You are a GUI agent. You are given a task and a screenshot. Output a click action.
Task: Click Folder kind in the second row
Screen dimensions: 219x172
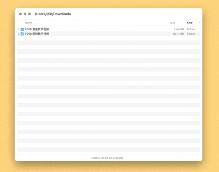tap(191, 34)
